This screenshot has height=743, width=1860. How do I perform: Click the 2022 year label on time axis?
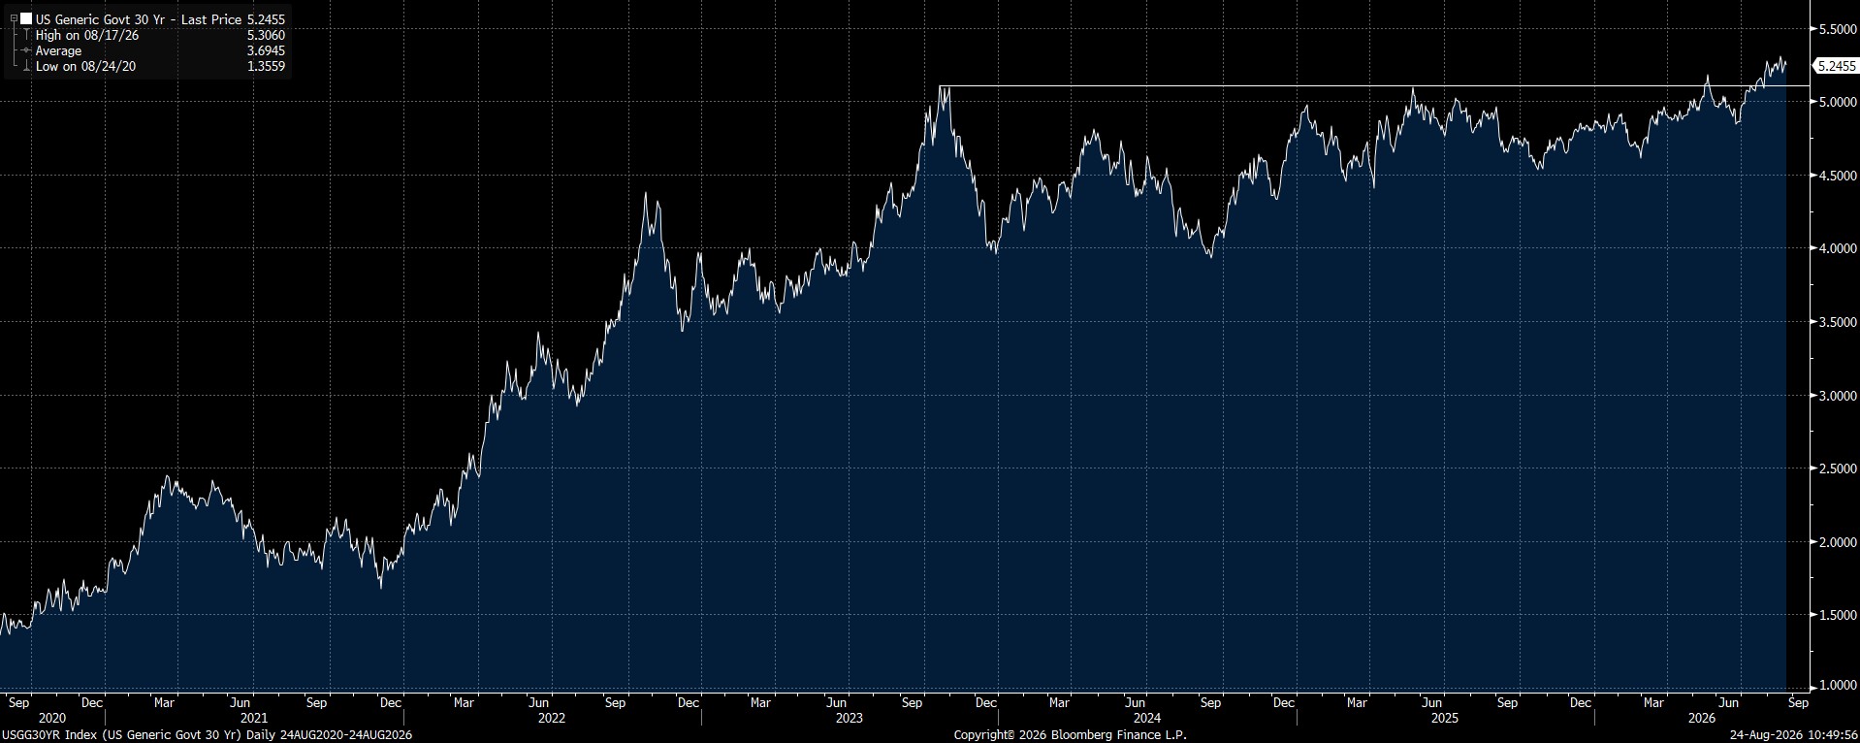point(551,719)
